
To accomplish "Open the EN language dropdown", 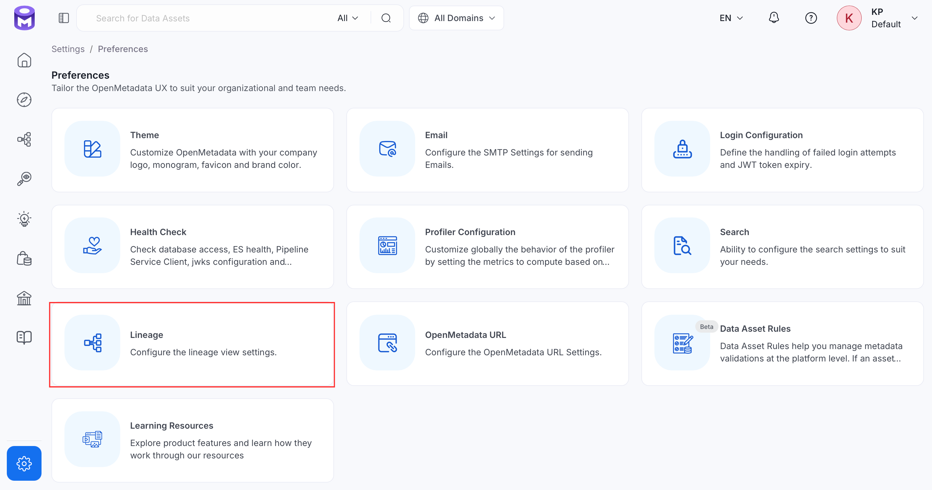I will pos(731,18).
